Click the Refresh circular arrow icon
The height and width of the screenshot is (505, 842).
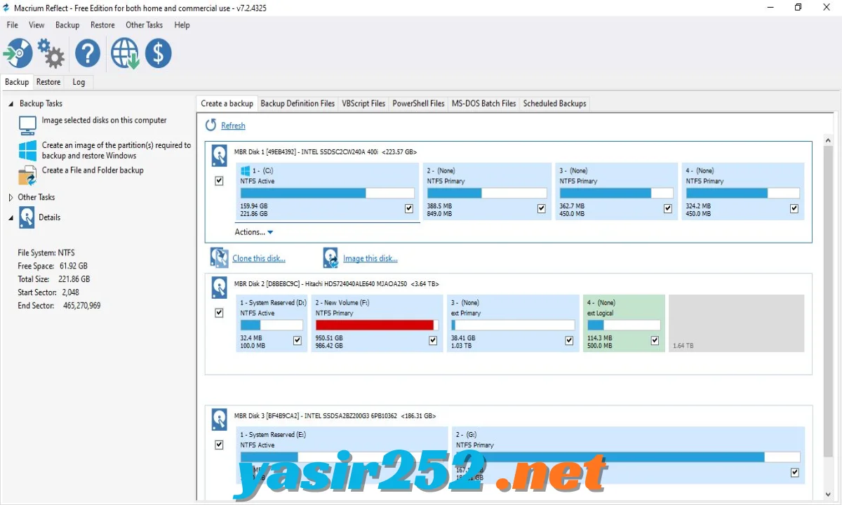click(x=211, y=125)
